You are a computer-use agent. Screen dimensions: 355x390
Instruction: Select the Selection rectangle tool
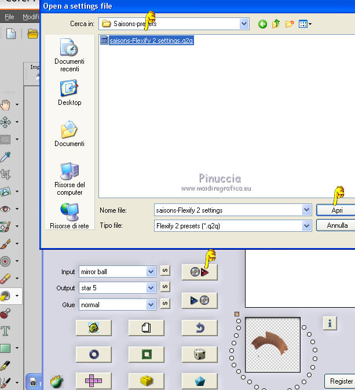point(5,140)
